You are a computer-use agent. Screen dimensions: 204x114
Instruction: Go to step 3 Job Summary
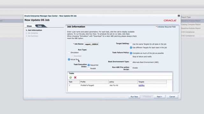click(32, 36)
